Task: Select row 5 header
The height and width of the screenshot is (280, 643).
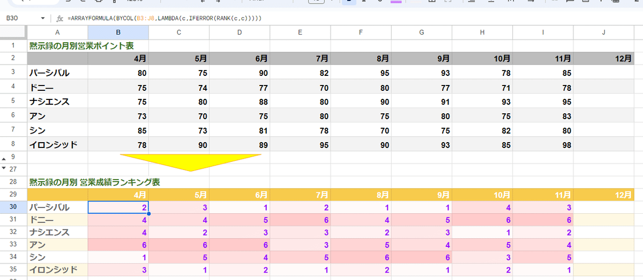Action: (13, 101)
